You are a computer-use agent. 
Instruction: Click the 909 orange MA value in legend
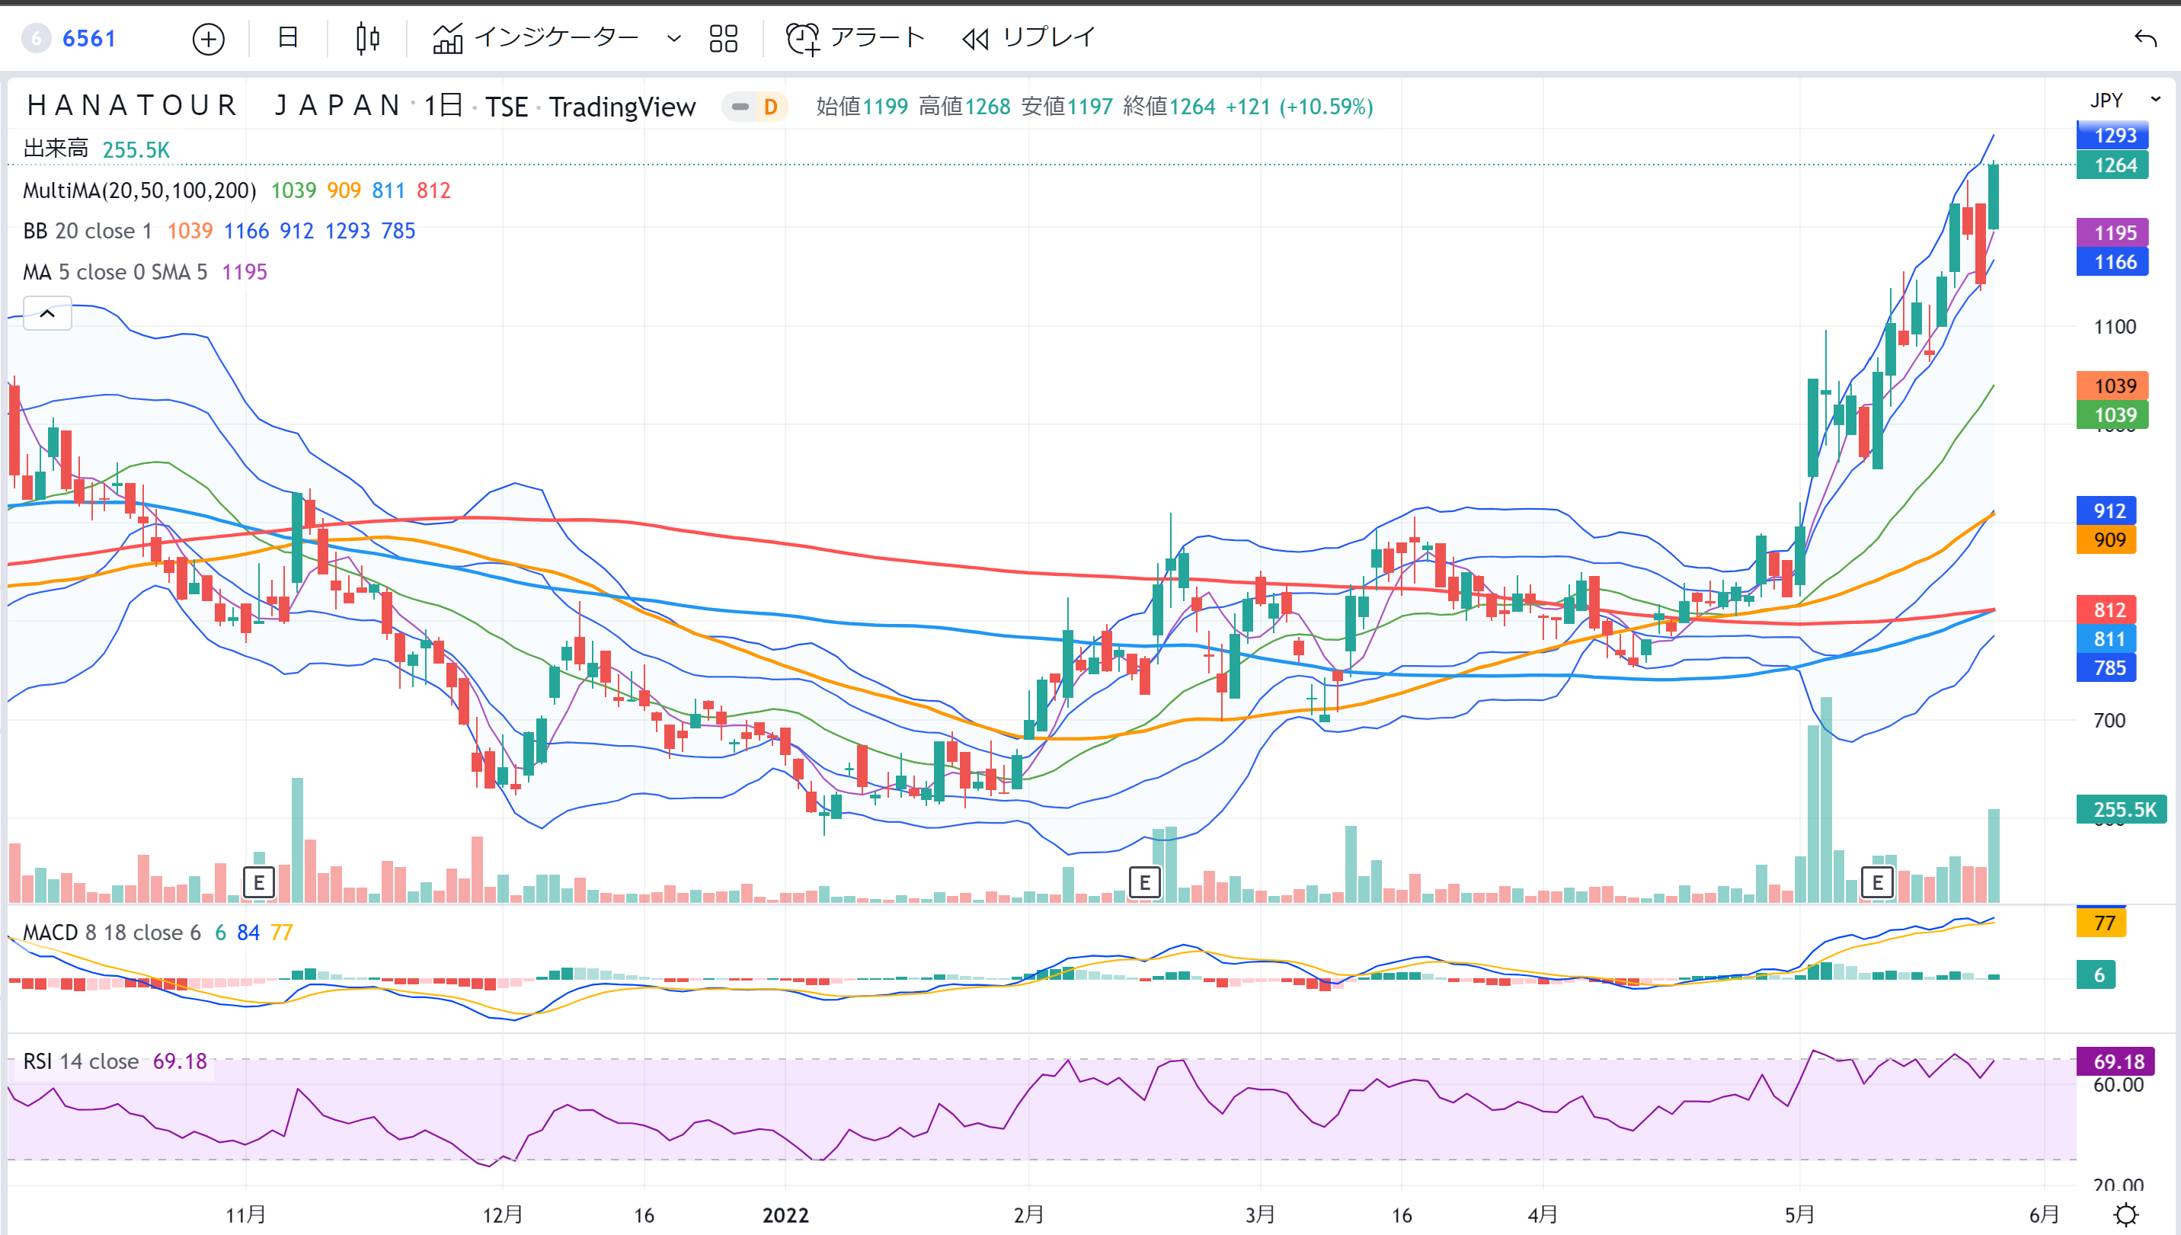tap(344, 190)
